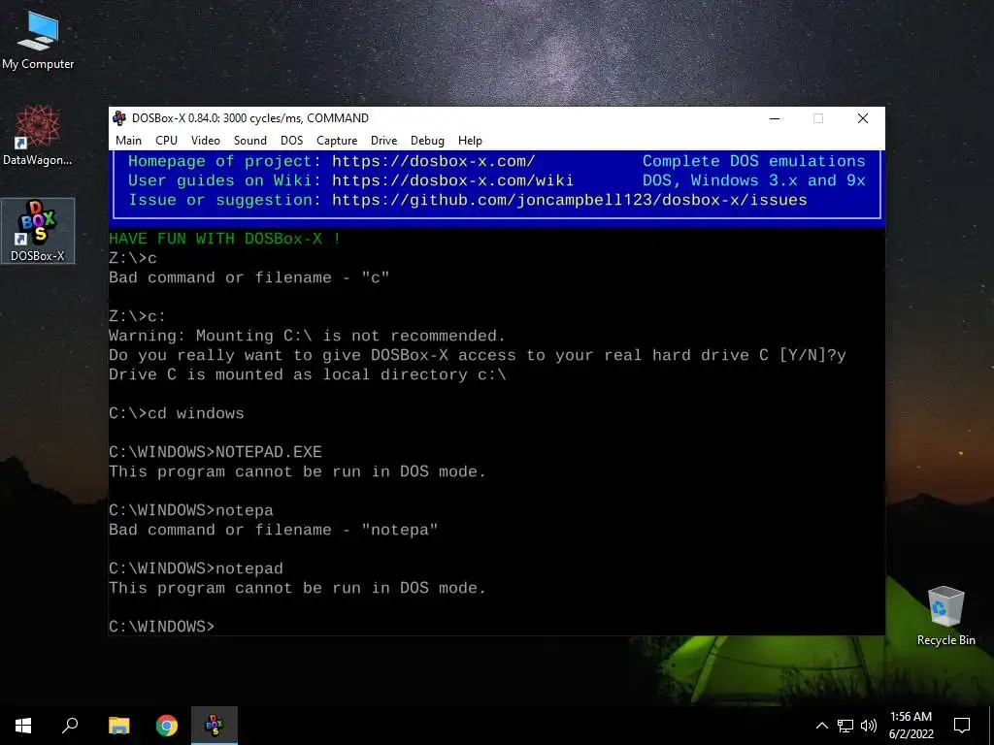Show hidden system tray icons
This screenshot has width=994, height=745.
tap(821, 726)
